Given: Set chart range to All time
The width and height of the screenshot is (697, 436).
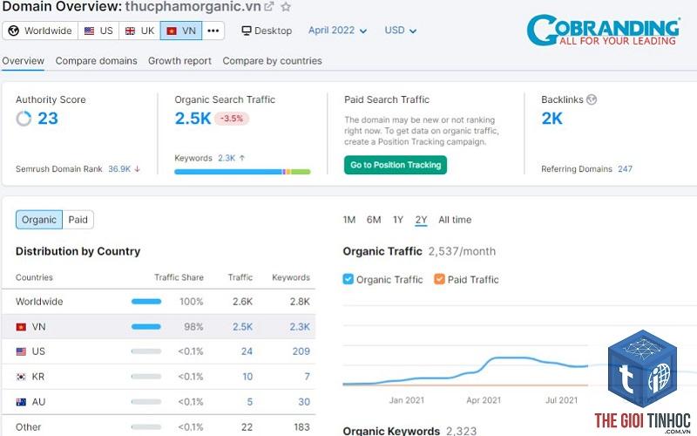Looking at the screenshot, I should (455, 220).
